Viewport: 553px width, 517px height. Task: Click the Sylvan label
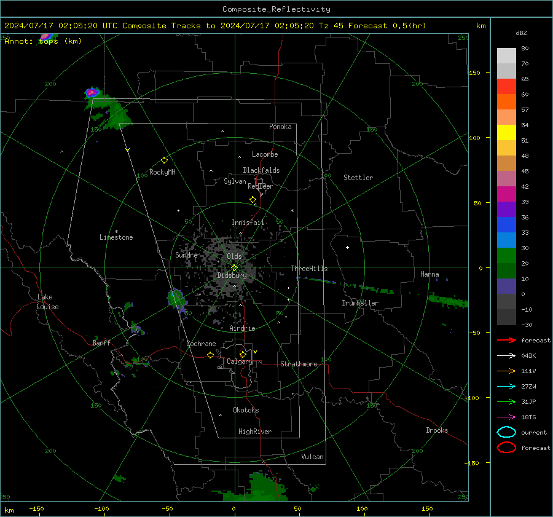(235, 181)
